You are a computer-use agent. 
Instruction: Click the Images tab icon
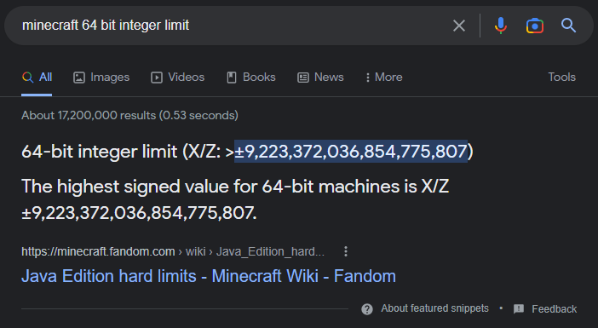tap(79, 78)
